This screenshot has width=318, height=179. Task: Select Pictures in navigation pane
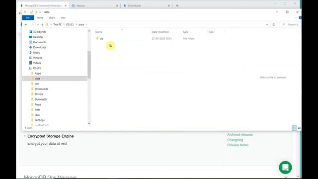click(x=38, y=58)
